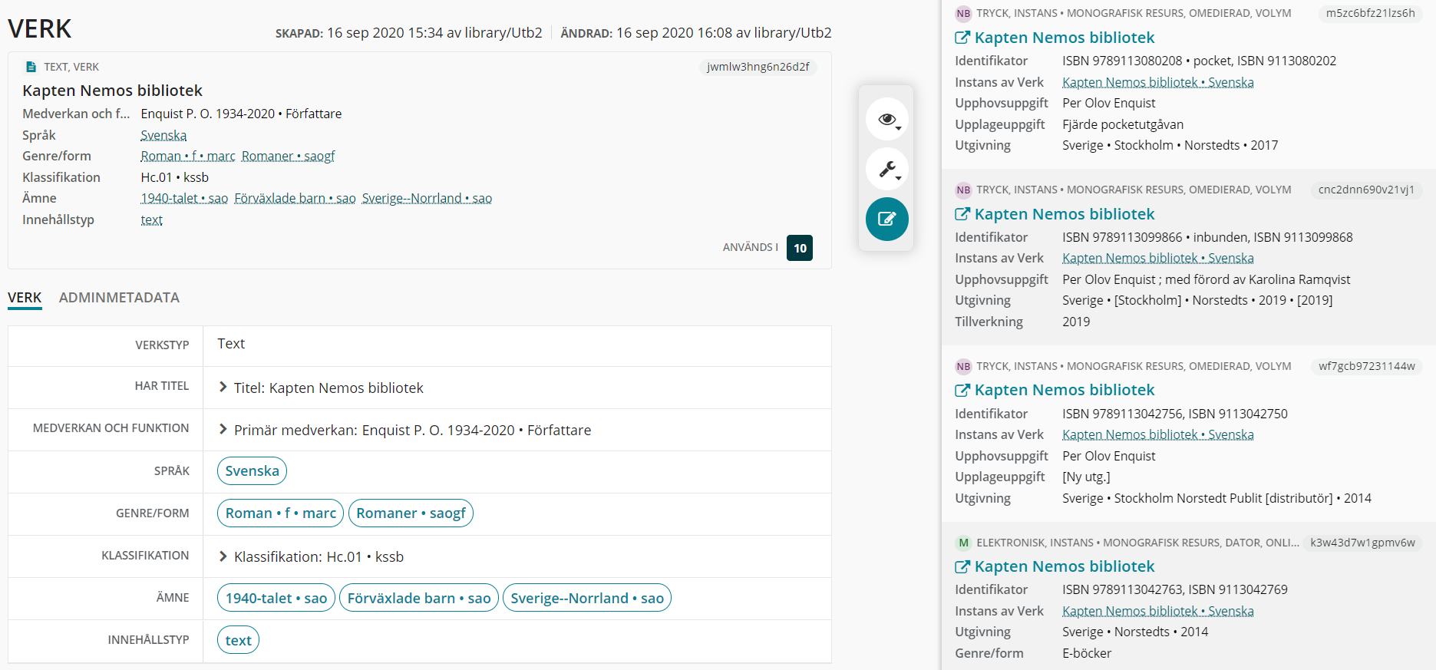Open Svenska link in summary card
The image size is (1436, 670).
[163, 135]
